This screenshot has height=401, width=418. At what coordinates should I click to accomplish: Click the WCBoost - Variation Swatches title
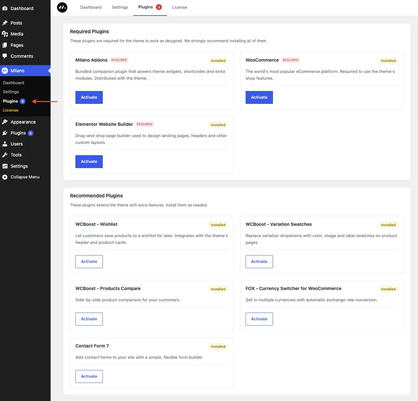coord(279,224)
